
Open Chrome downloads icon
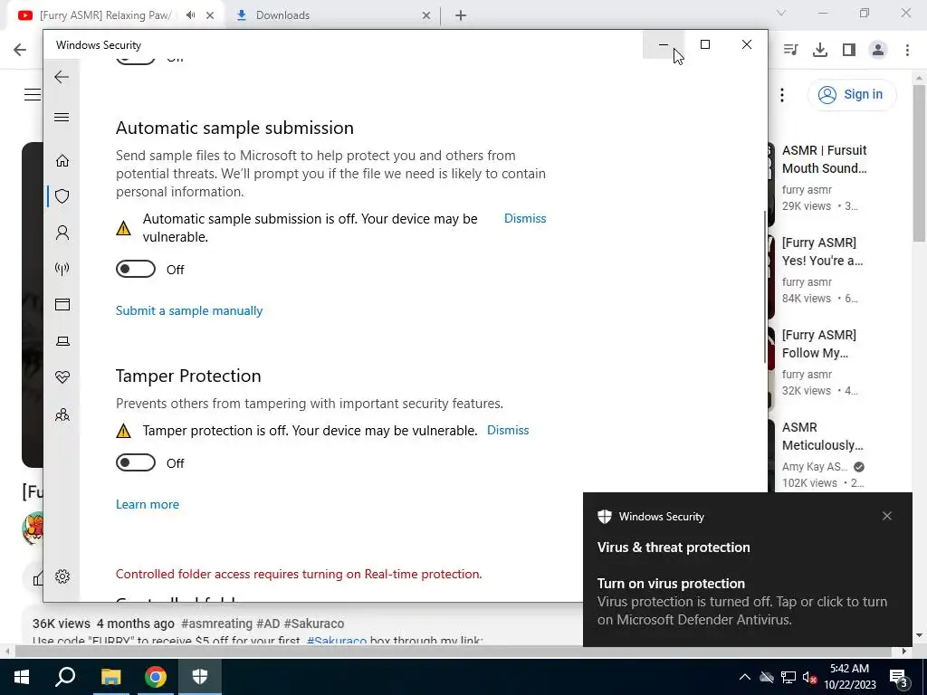[820, 50]
